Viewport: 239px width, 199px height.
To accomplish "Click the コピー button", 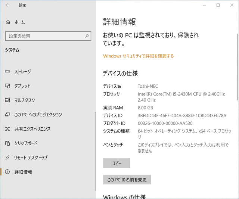I will 117,163.
